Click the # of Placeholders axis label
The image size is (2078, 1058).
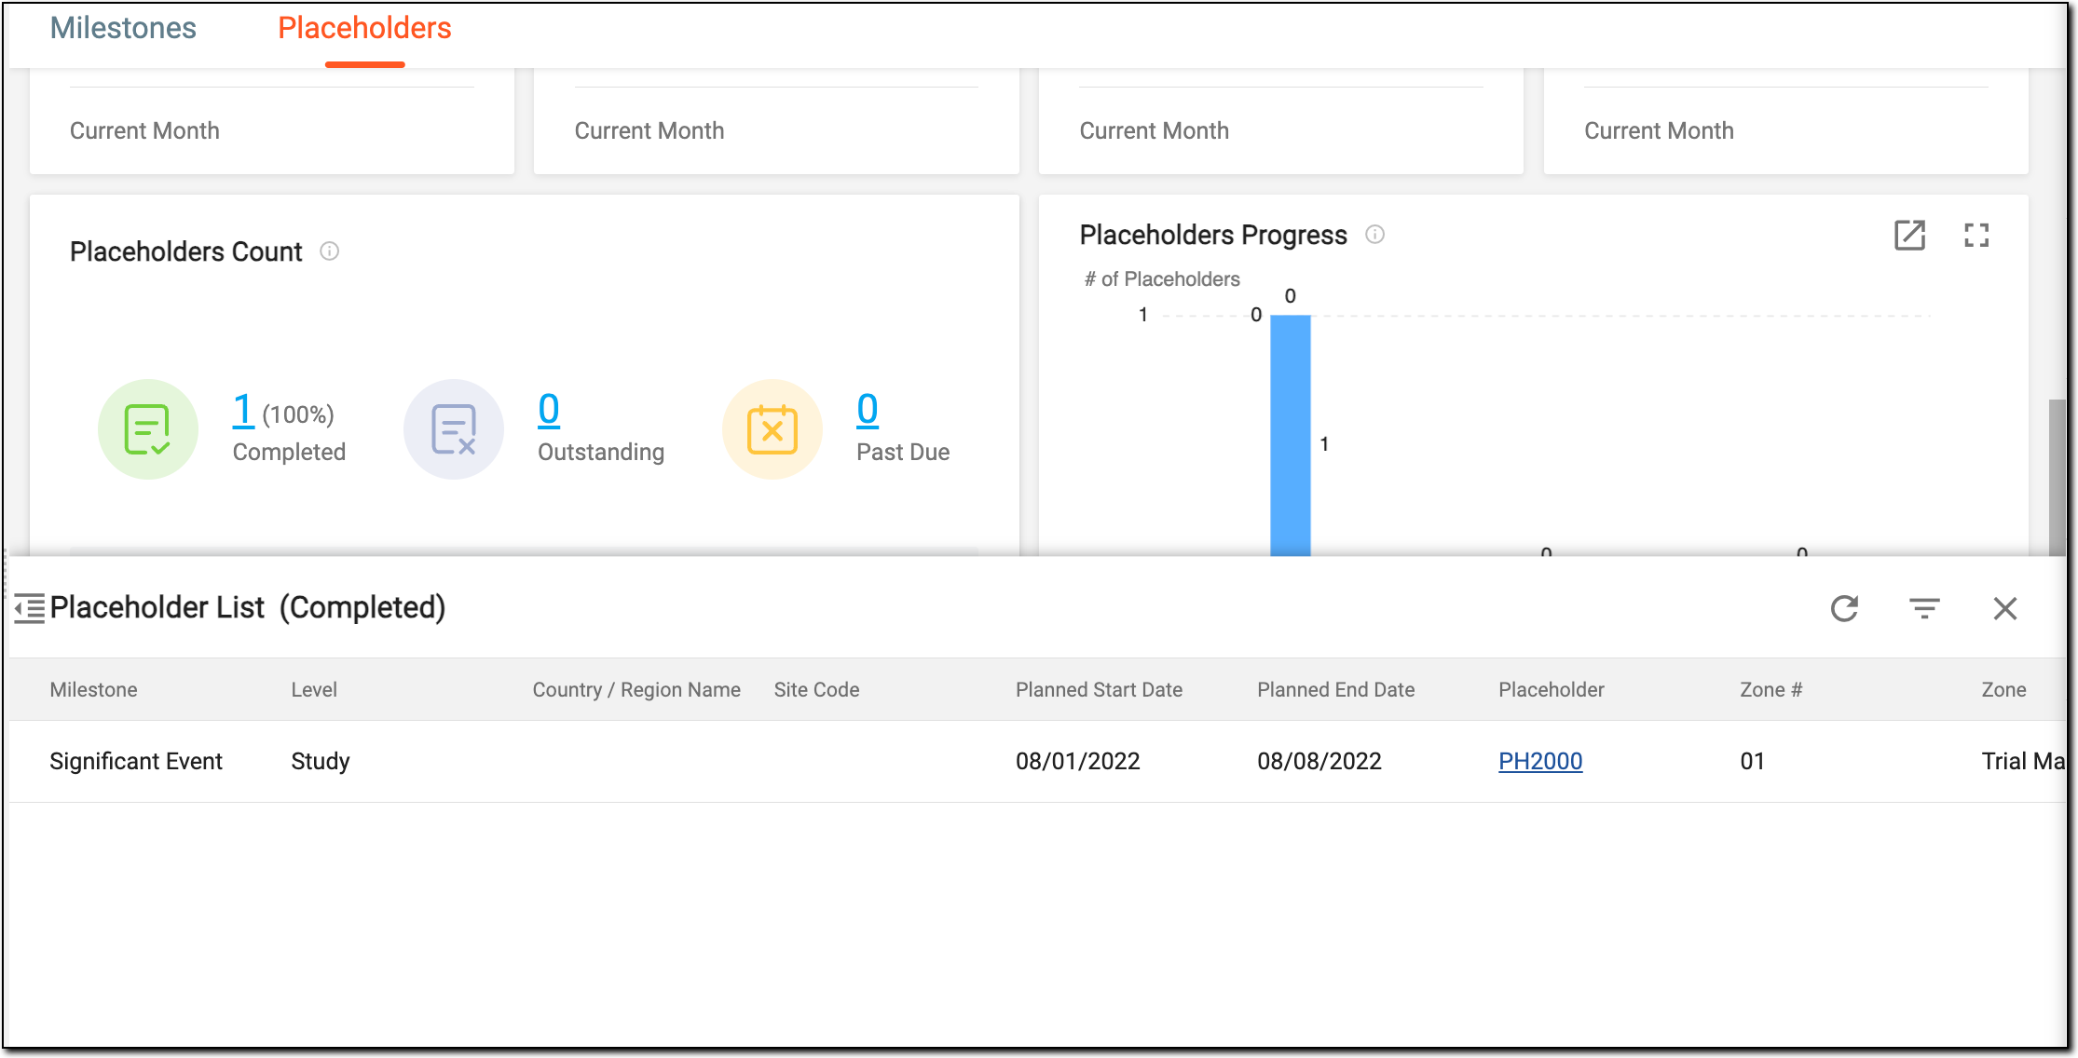click(x=1162, y=279)
